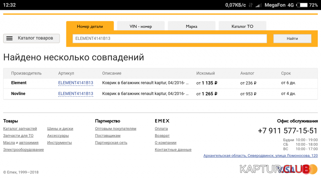The width and height of the screenshot is (321, 180).
Task: Open Оптовым покупателям link
Action: pyautogui.click(x=116, y=128)
